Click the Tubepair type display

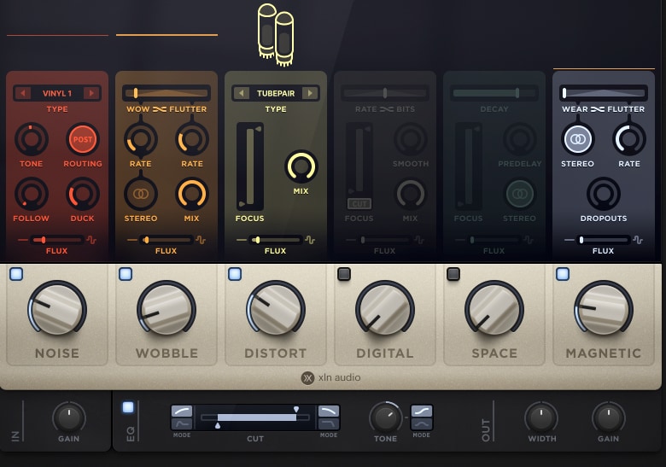pyautogui.click(x=276, y=93)
